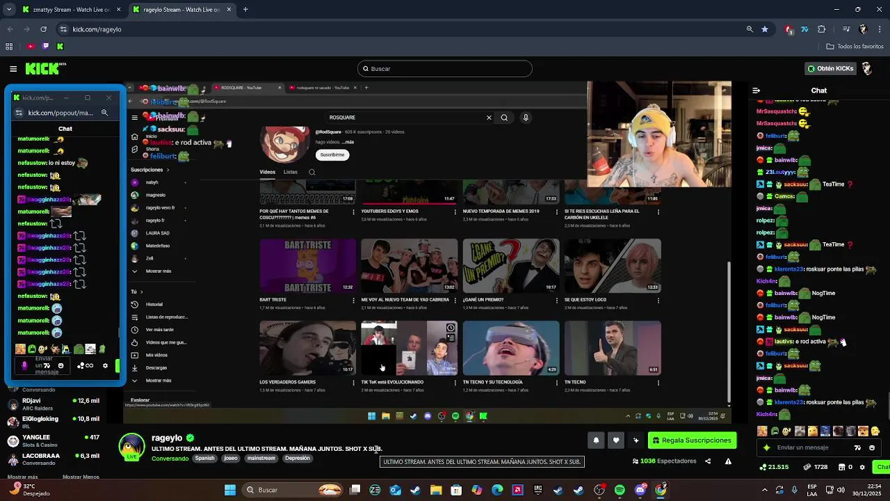The width and height of the screenshot is (890, 501).
Task: Click the Chat panel heading
Action: [818, 90]
